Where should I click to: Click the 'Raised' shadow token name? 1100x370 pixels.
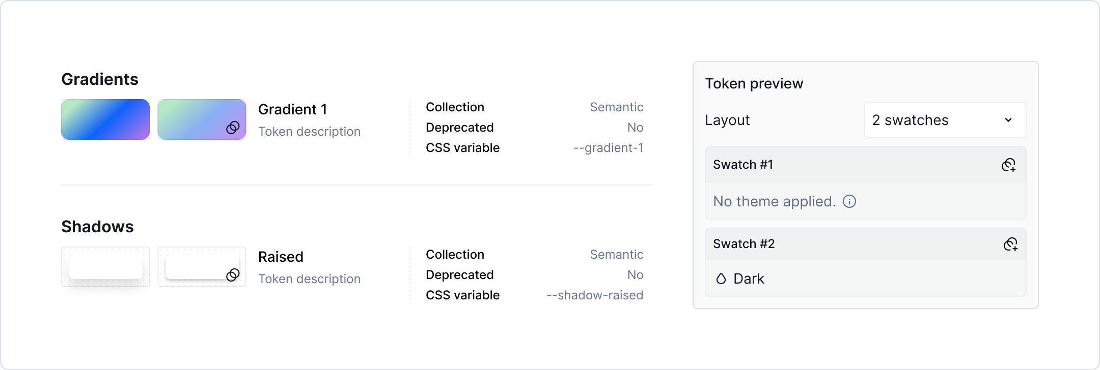(x=281, y=257)
